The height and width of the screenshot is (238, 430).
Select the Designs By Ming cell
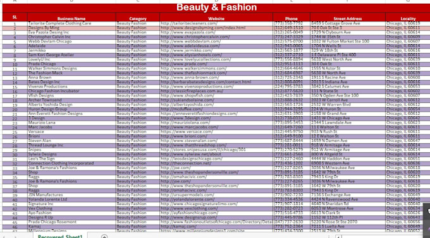coord(71,28)
